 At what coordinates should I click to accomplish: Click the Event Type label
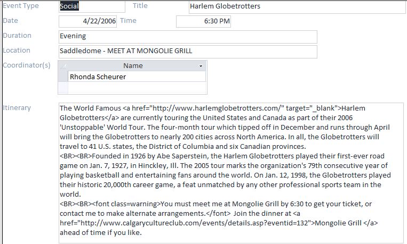tap(21, 6)
